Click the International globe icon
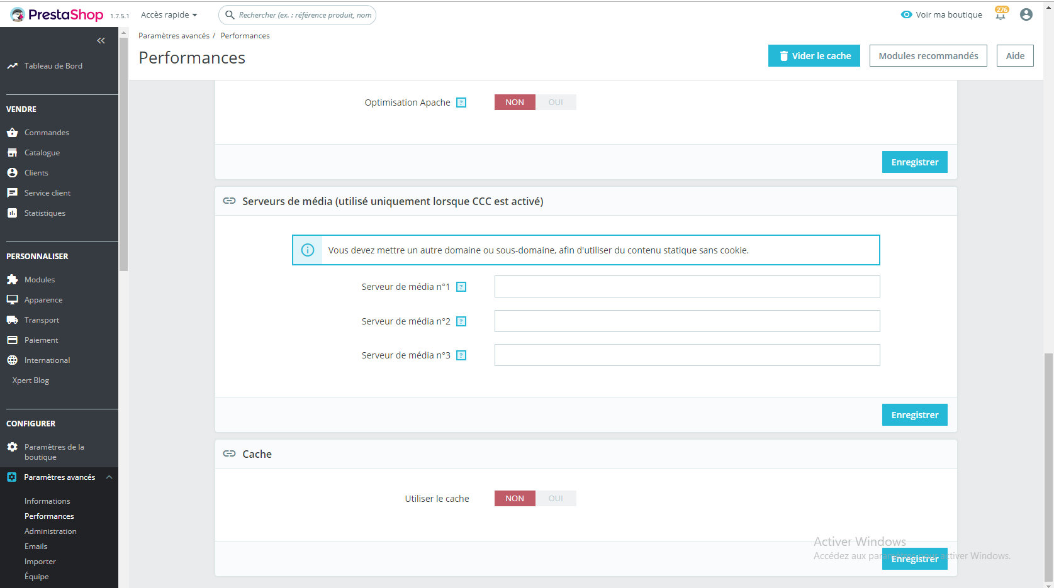Image resolution: width=1054 pixels, height=588 pixels. [x=12, y=360]
